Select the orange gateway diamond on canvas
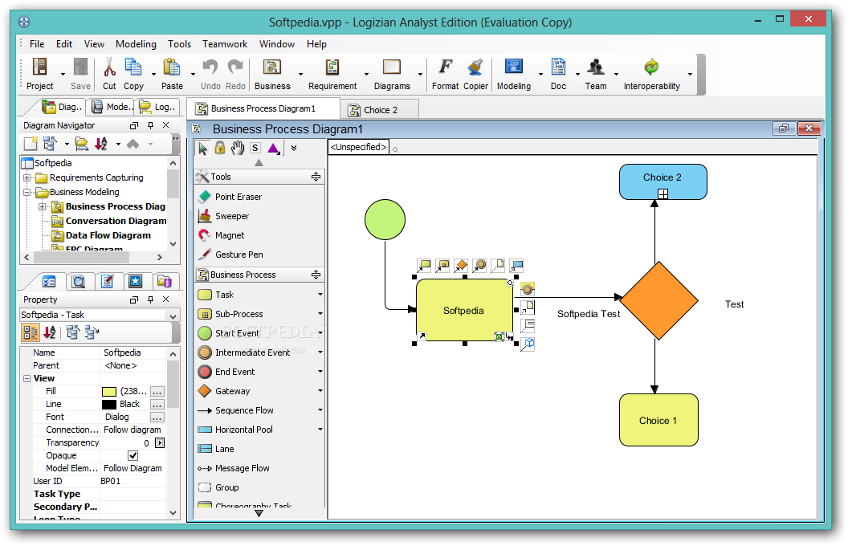The height and width of the screenshot is (546, 848). click(658, 301)
